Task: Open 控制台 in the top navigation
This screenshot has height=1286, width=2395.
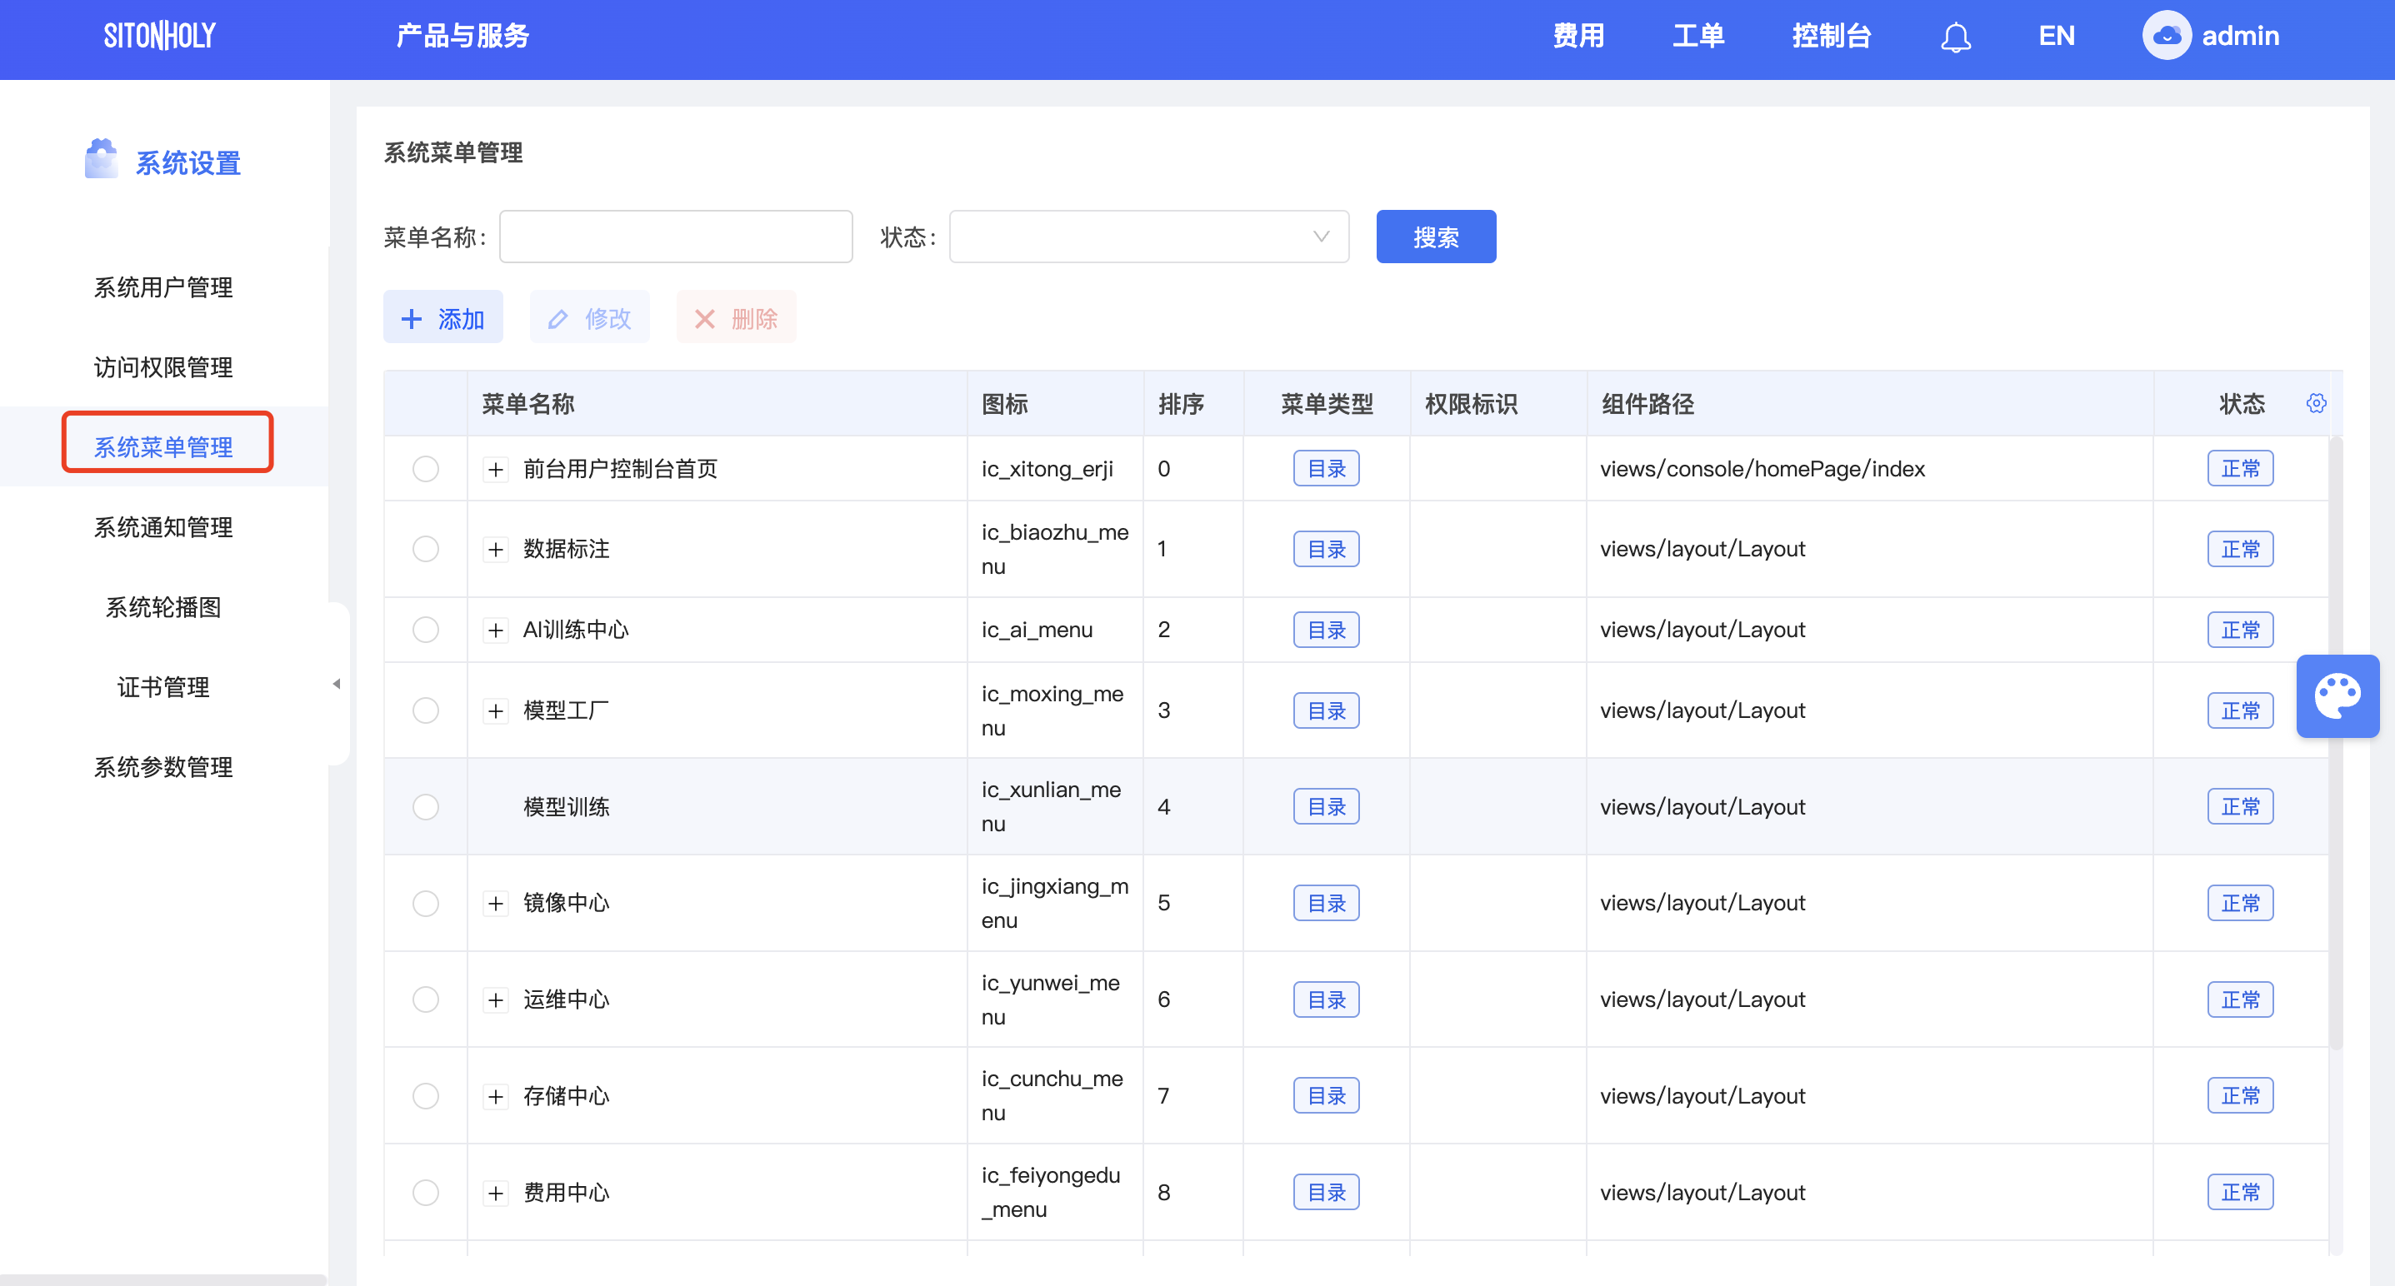Action: [x=1832, y=37]
